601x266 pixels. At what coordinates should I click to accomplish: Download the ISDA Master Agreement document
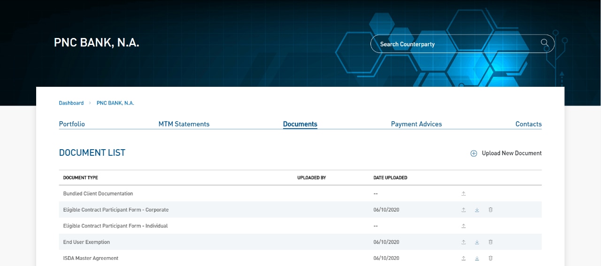(x=477, y=258)
